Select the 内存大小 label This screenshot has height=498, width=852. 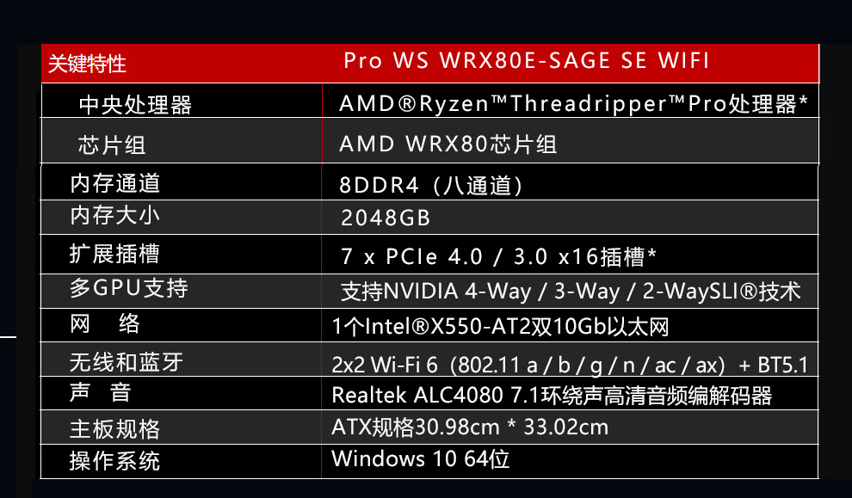point(115,215)
